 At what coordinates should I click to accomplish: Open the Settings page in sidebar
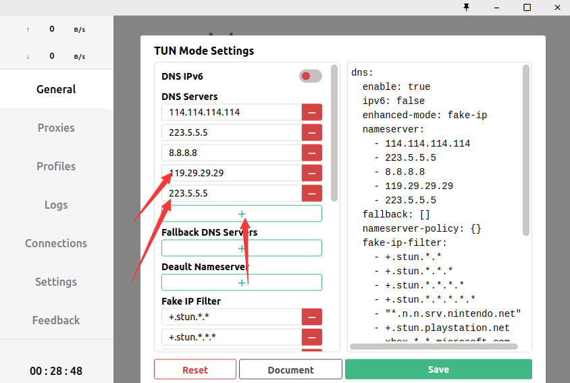[56, 282]
